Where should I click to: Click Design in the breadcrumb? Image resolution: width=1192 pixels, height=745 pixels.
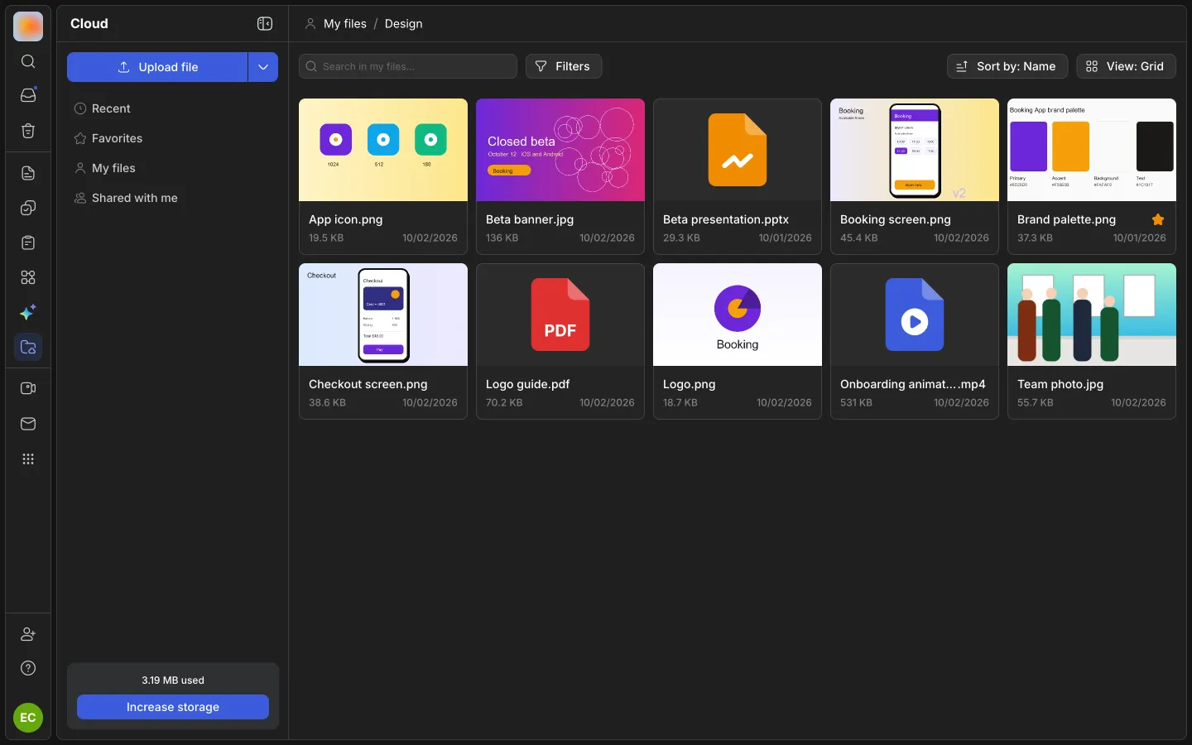404,24
